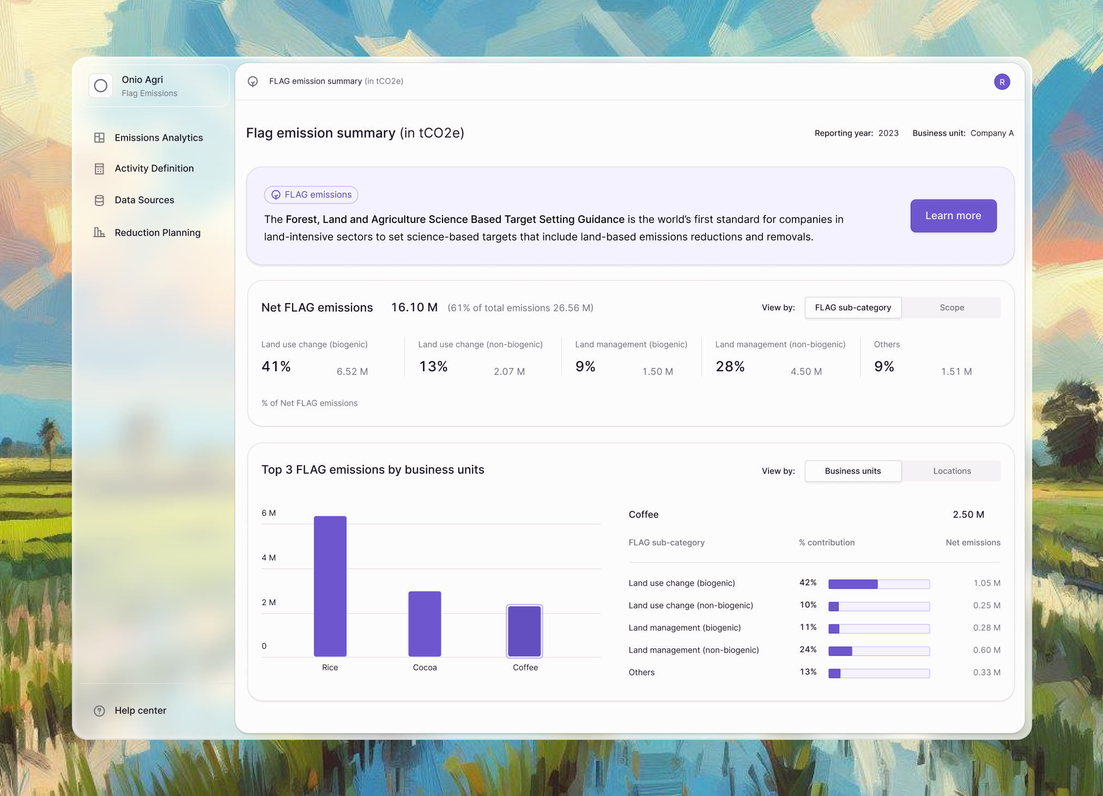Click the breadcrumb 'FLAG emission summary' title

click(316, 81)
